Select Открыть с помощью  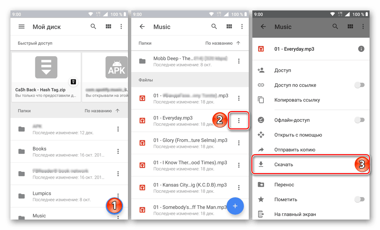pos(311,135)
